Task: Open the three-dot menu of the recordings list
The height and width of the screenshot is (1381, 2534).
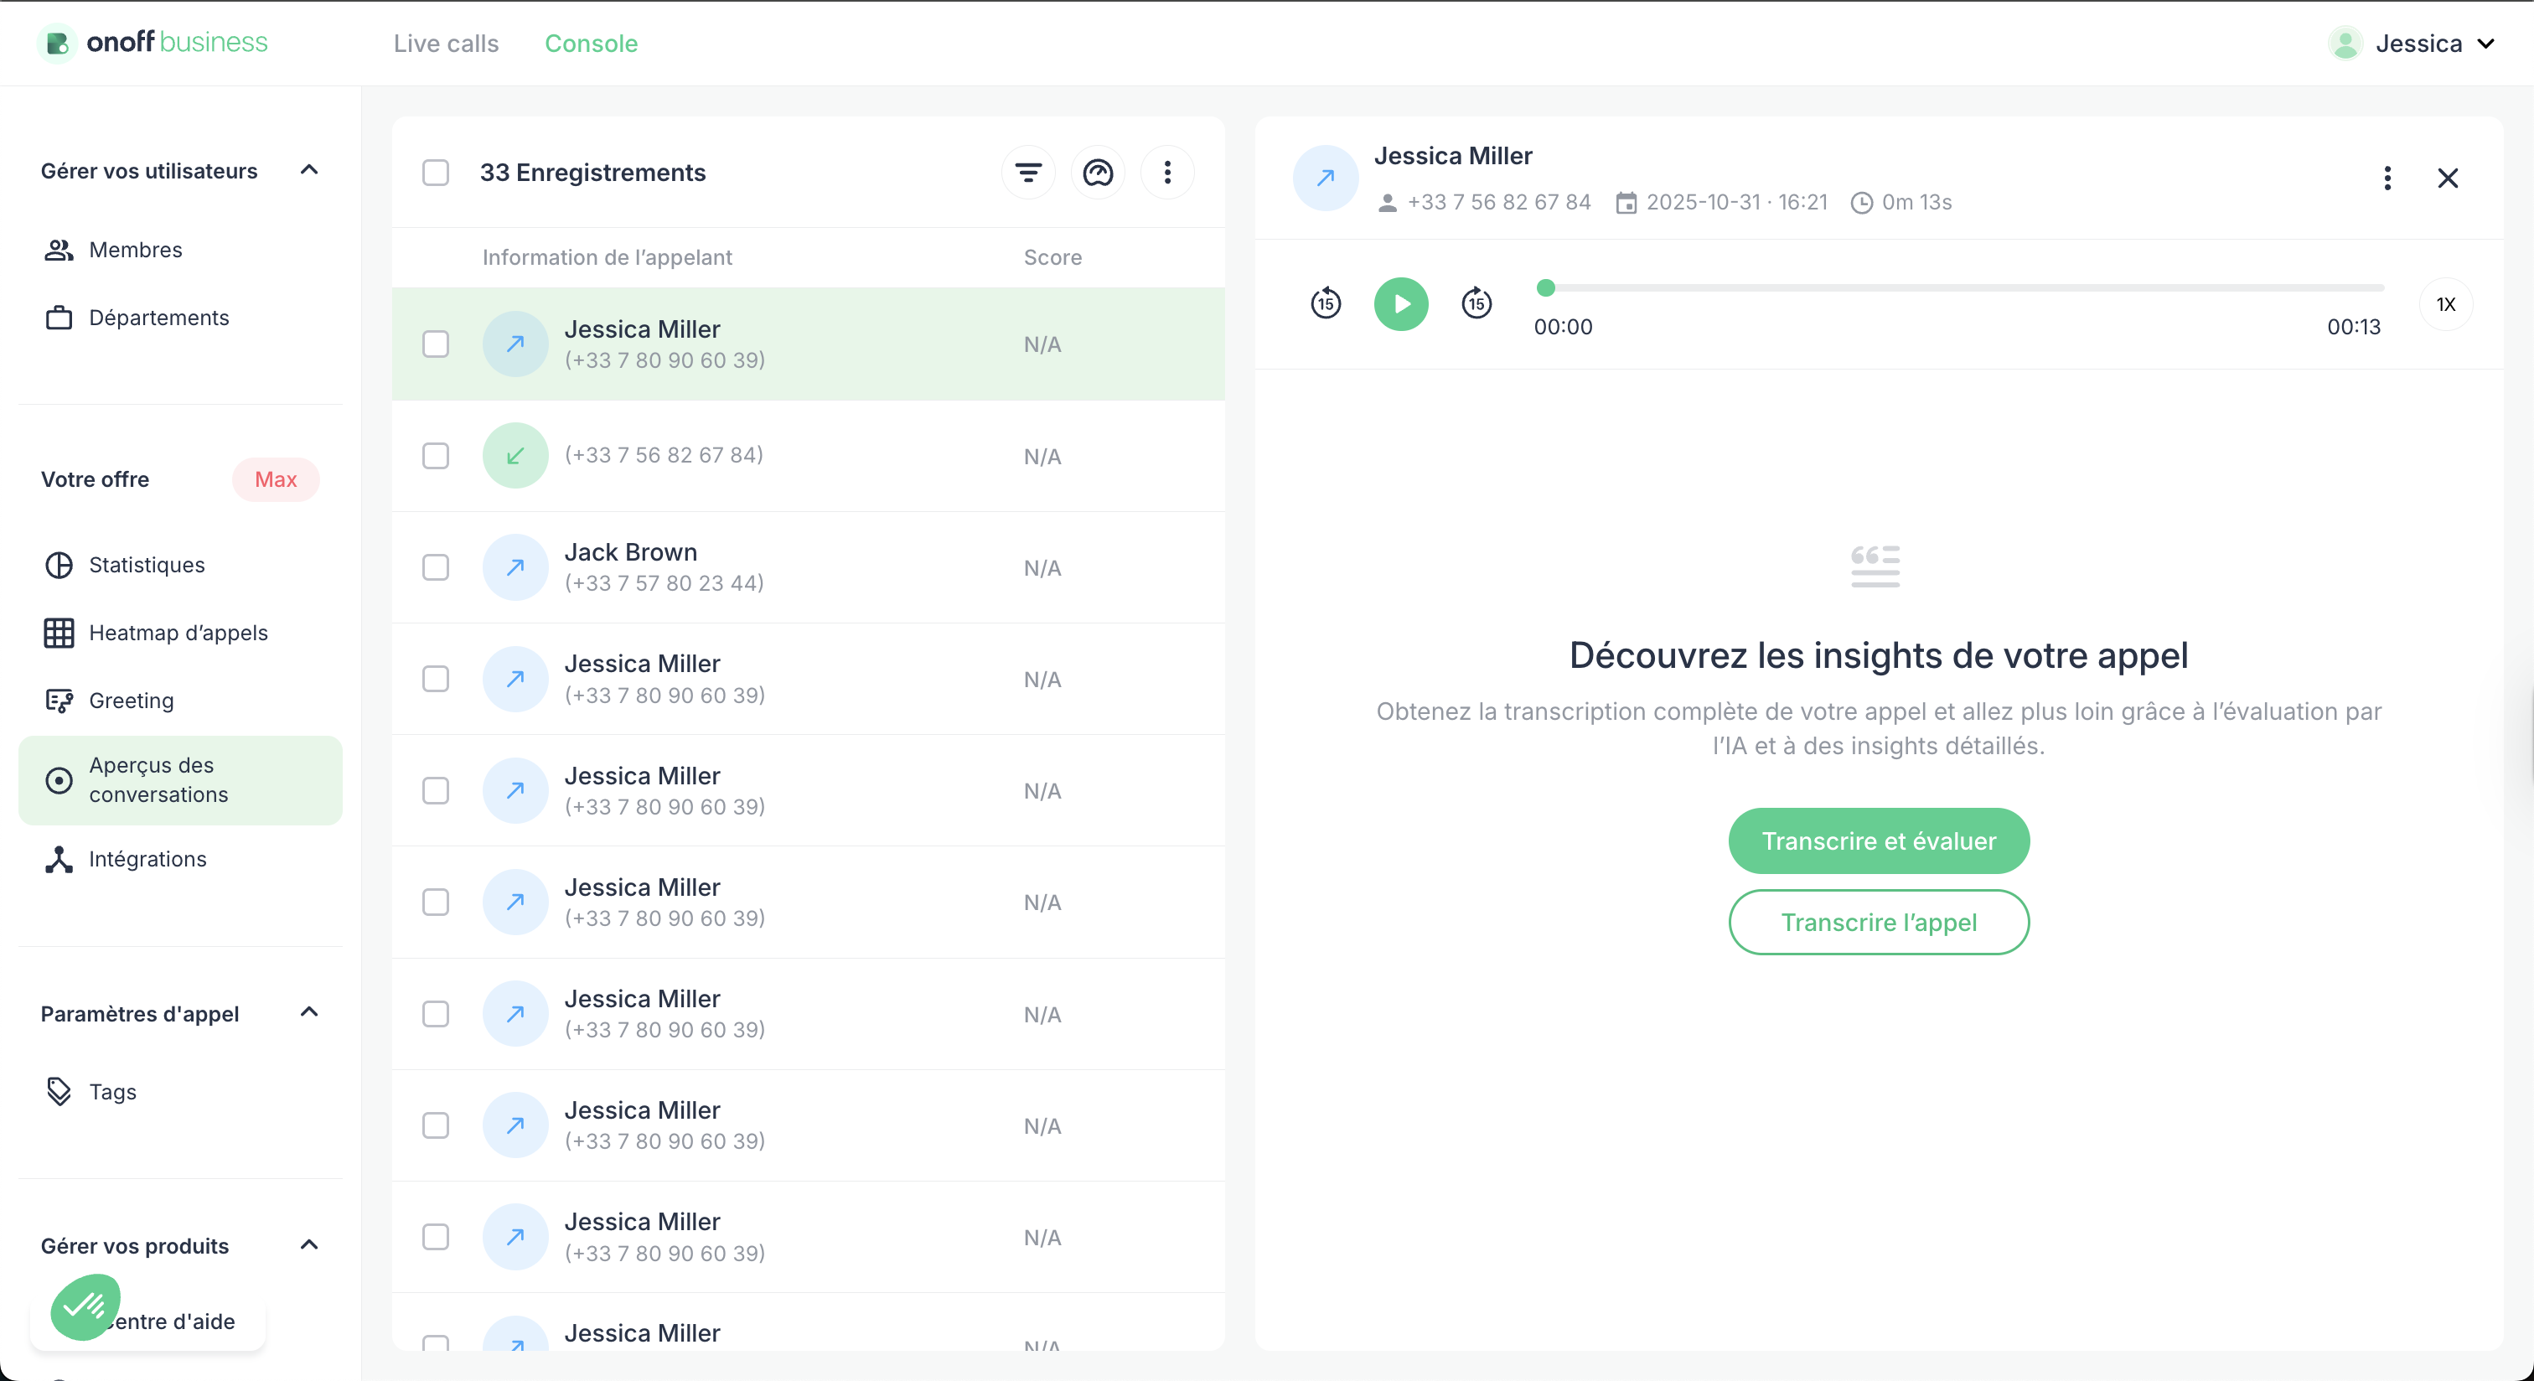Action: pyautogui.click(x=1167, y=173)
